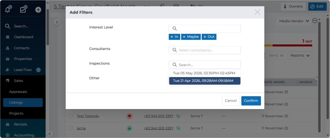Screen dimensions: 330x138
Task: Open the jema contact link
Action: (81, 128)
